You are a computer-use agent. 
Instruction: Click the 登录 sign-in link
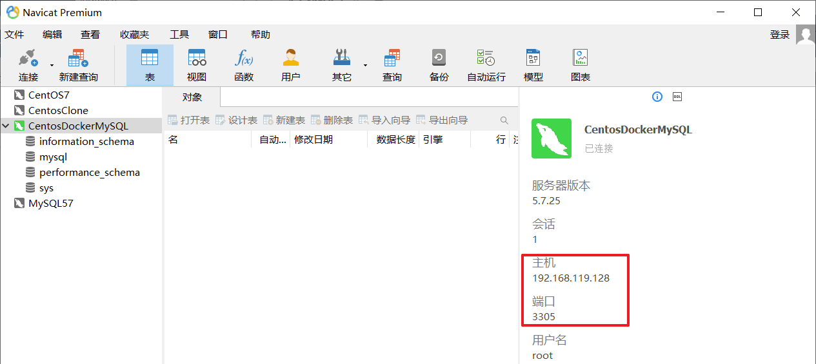click(780, 35)
